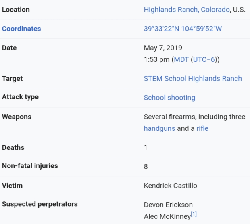Screen dimensions: 250x224
Task: Click the Coordinates label link
Action: [x=21, y=29]
